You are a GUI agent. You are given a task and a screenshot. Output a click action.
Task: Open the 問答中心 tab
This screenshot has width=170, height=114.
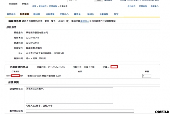[x=64, y=14]
